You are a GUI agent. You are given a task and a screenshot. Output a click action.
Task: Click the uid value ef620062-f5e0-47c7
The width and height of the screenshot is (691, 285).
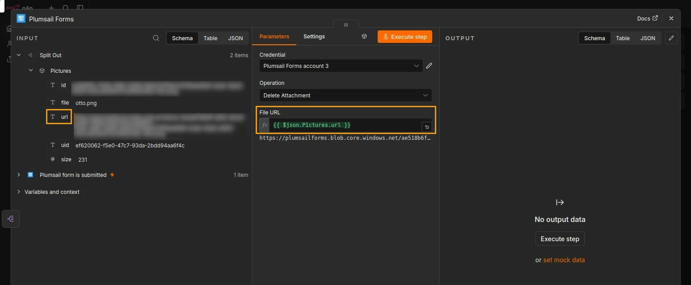[x=130, y=145]
